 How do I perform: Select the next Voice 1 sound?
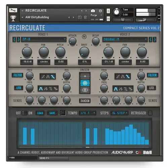(18, 39)
